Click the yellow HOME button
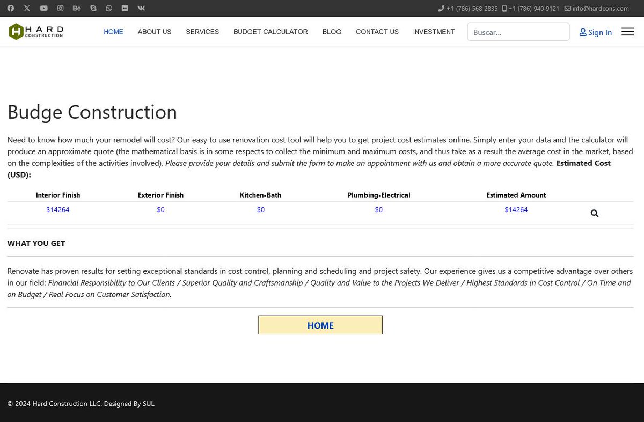The height and width of the screenshot is (422, 644). coord(320,325)
